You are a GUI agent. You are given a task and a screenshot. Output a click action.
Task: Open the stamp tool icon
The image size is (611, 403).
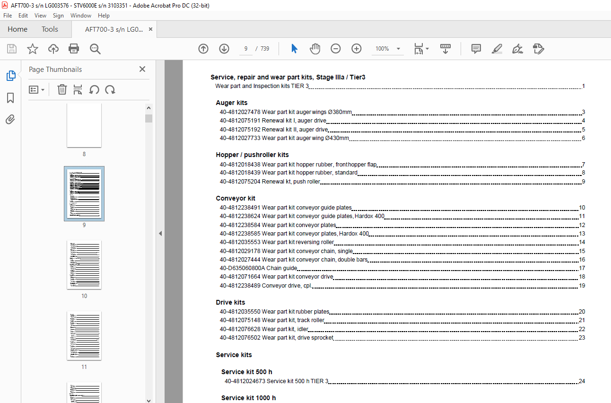538,49
